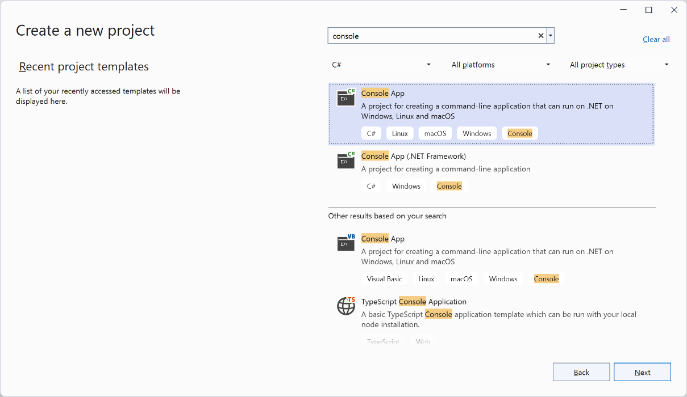Click the 'Other results based on your search' label
The image size is (687, 397).
(x=388, y=216)
